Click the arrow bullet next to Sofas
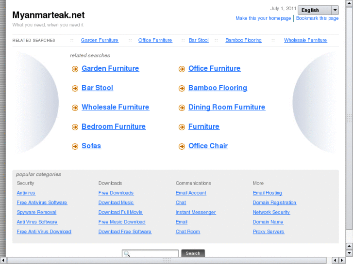 coord(75,147)
